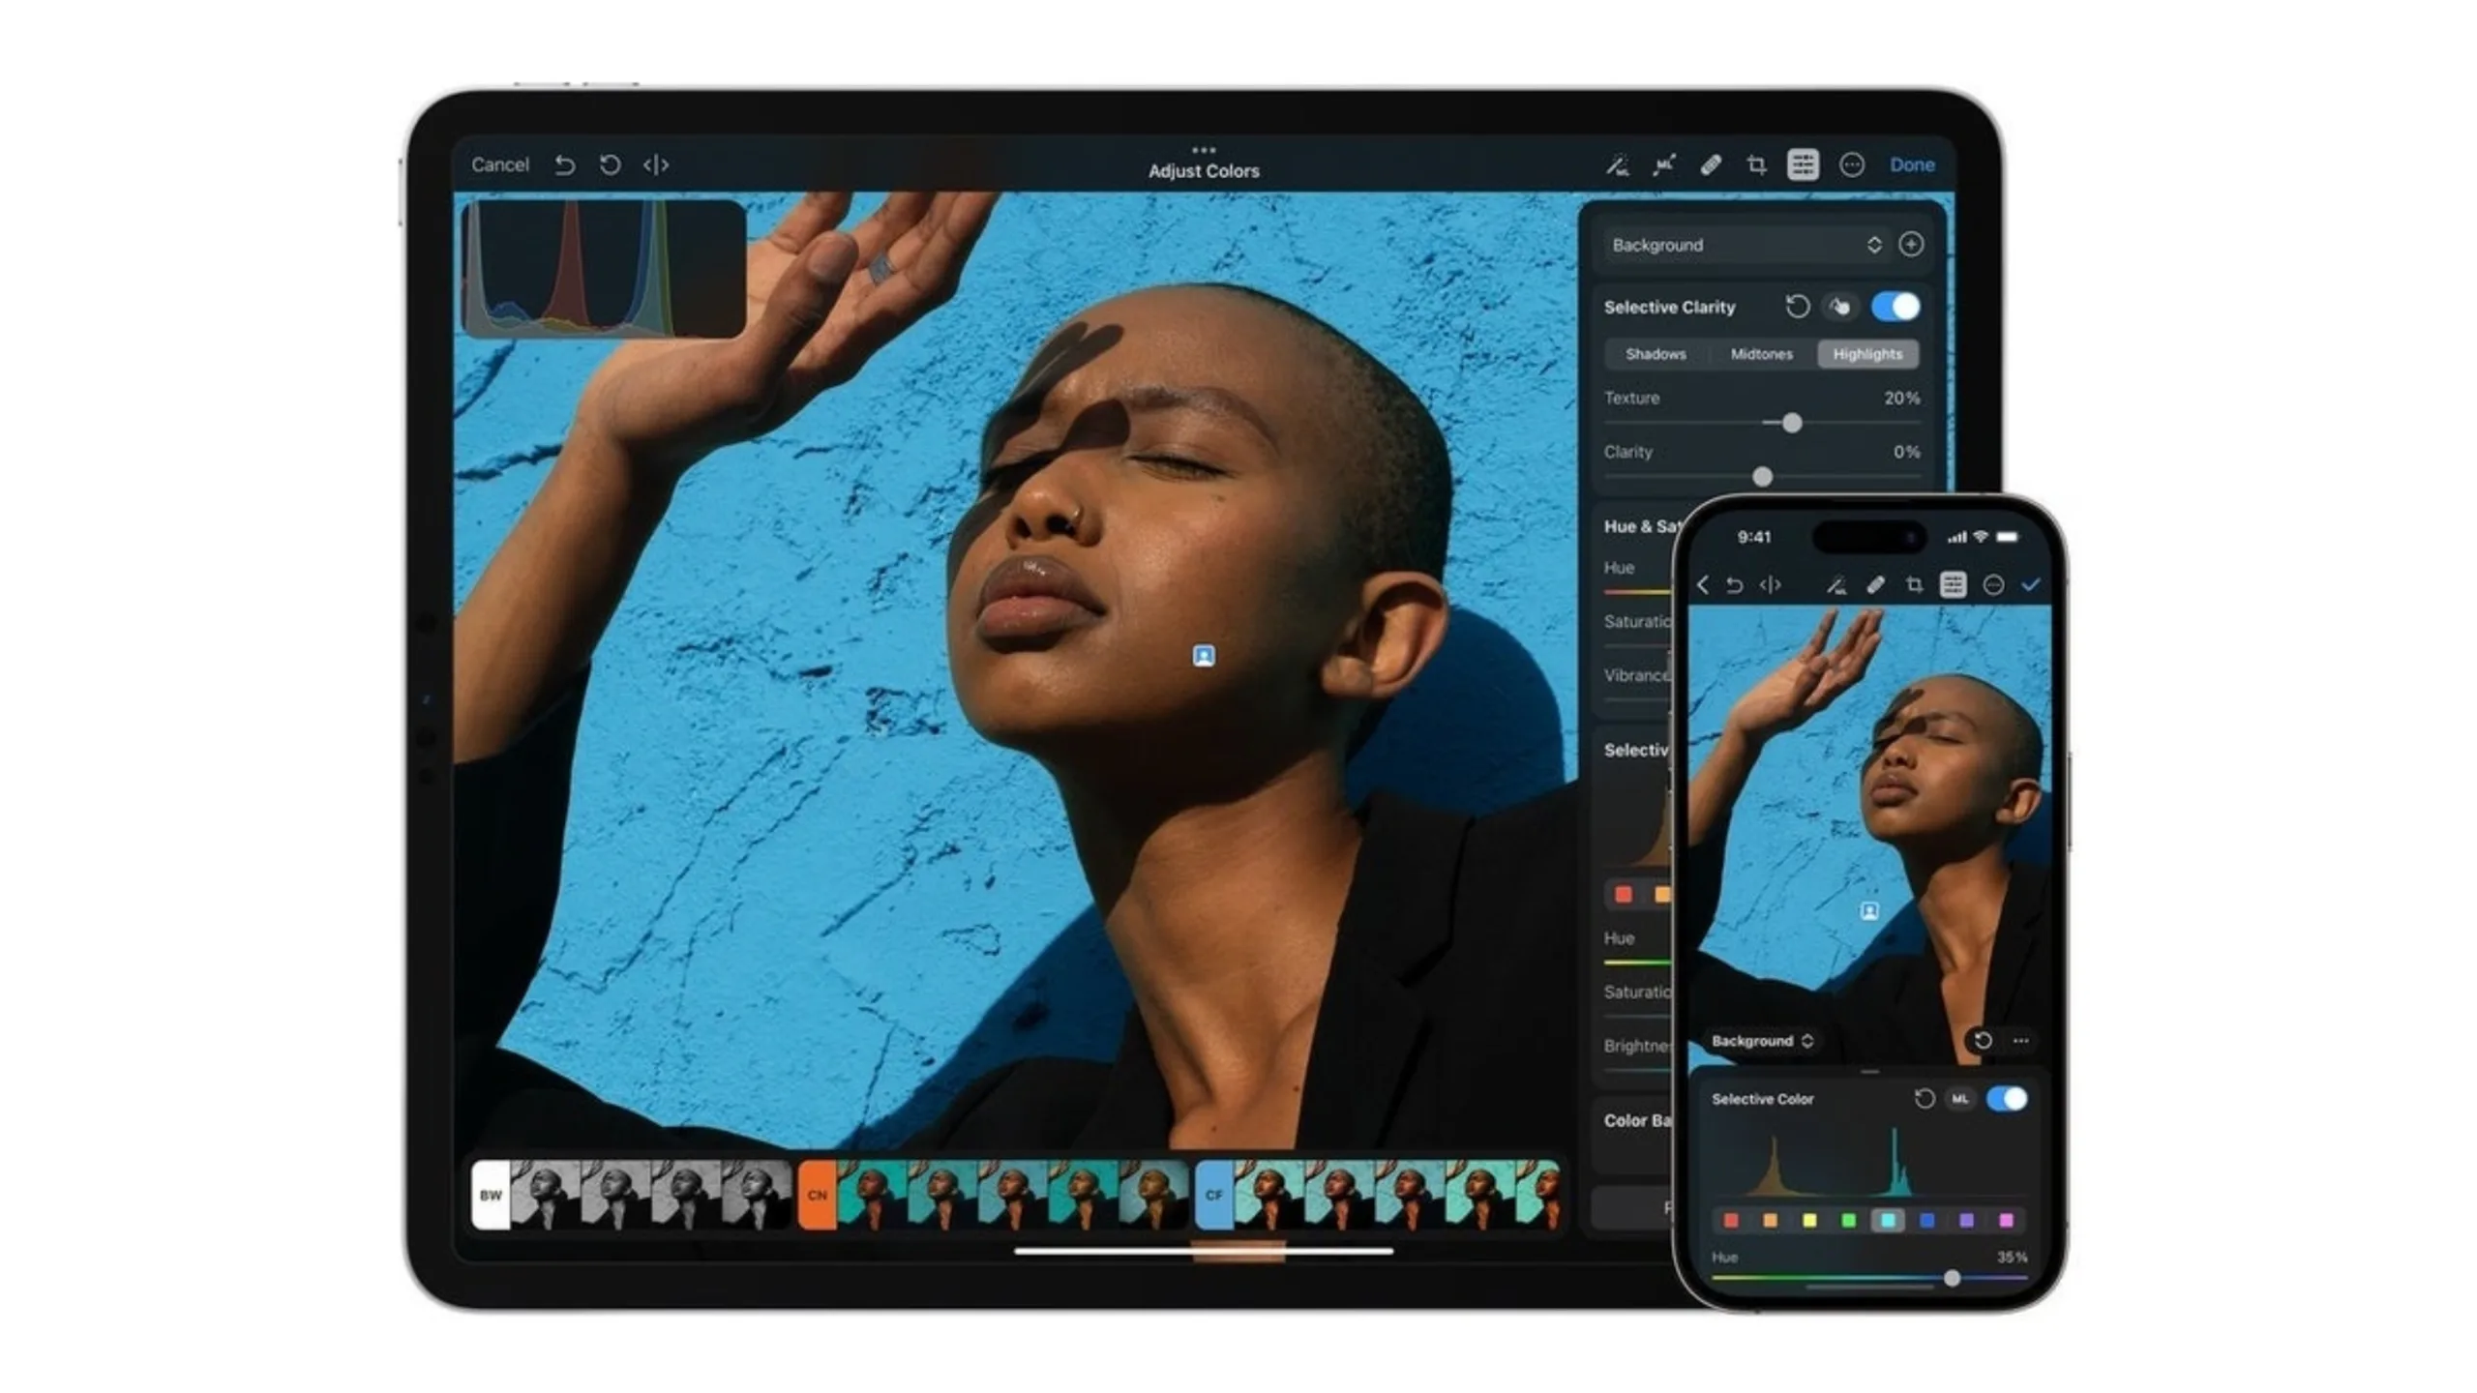
Task: Select the orange CN preset group label
Action: coord(817,1196)
